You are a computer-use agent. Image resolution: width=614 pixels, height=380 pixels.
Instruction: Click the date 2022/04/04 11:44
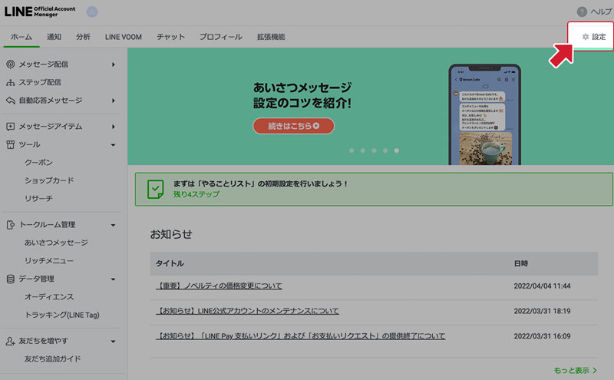(542, 286)
